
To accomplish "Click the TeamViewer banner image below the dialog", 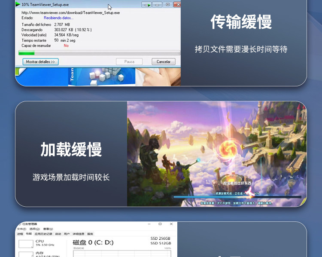I will pyautogui.click(x=98, y=76).
